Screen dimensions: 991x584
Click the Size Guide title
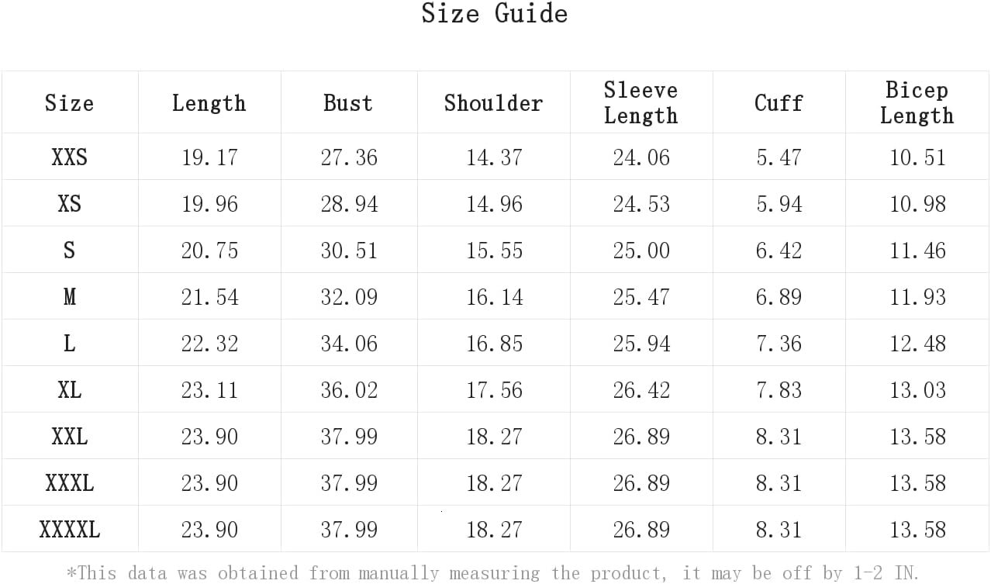(x=495, y=14)
